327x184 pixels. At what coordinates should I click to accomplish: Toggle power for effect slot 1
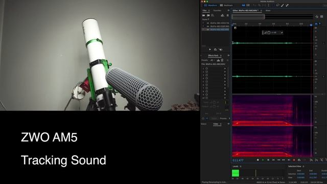(206, 68)
